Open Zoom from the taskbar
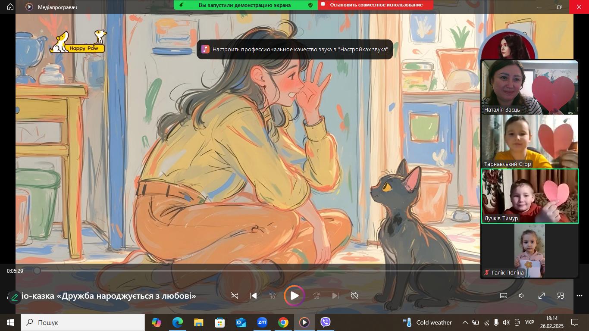This screenshot has width=589, height=331. tap(262, 322)
